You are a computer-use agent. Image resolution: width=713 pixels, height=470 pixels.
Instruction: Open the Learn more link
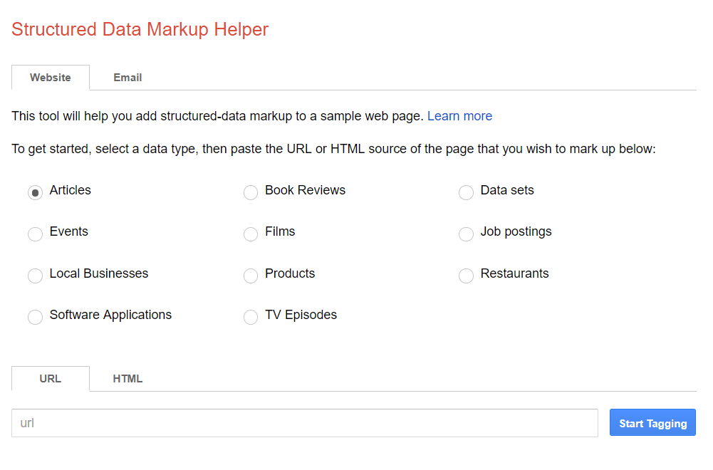tap(459, 116)
